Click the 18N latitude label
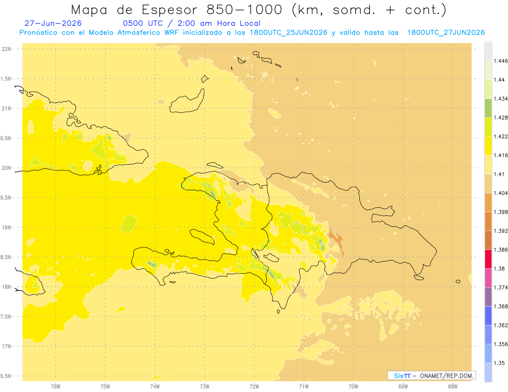Image resolution: width=508 pixels, height=392 pixels. pos(6,287)
